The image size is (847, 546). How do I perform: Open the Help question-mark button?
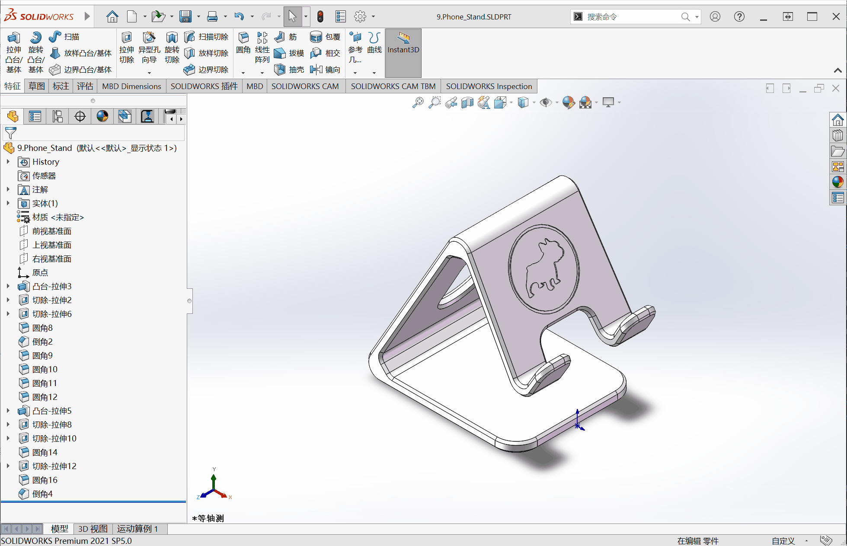click(x=739, y=17)
